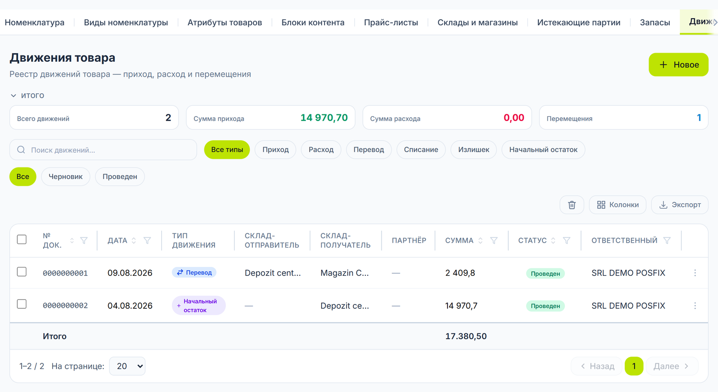Open row menu for document 0000000001
Image resolution: width=718 pixels, height=392 pixels.
pos(695,273)
